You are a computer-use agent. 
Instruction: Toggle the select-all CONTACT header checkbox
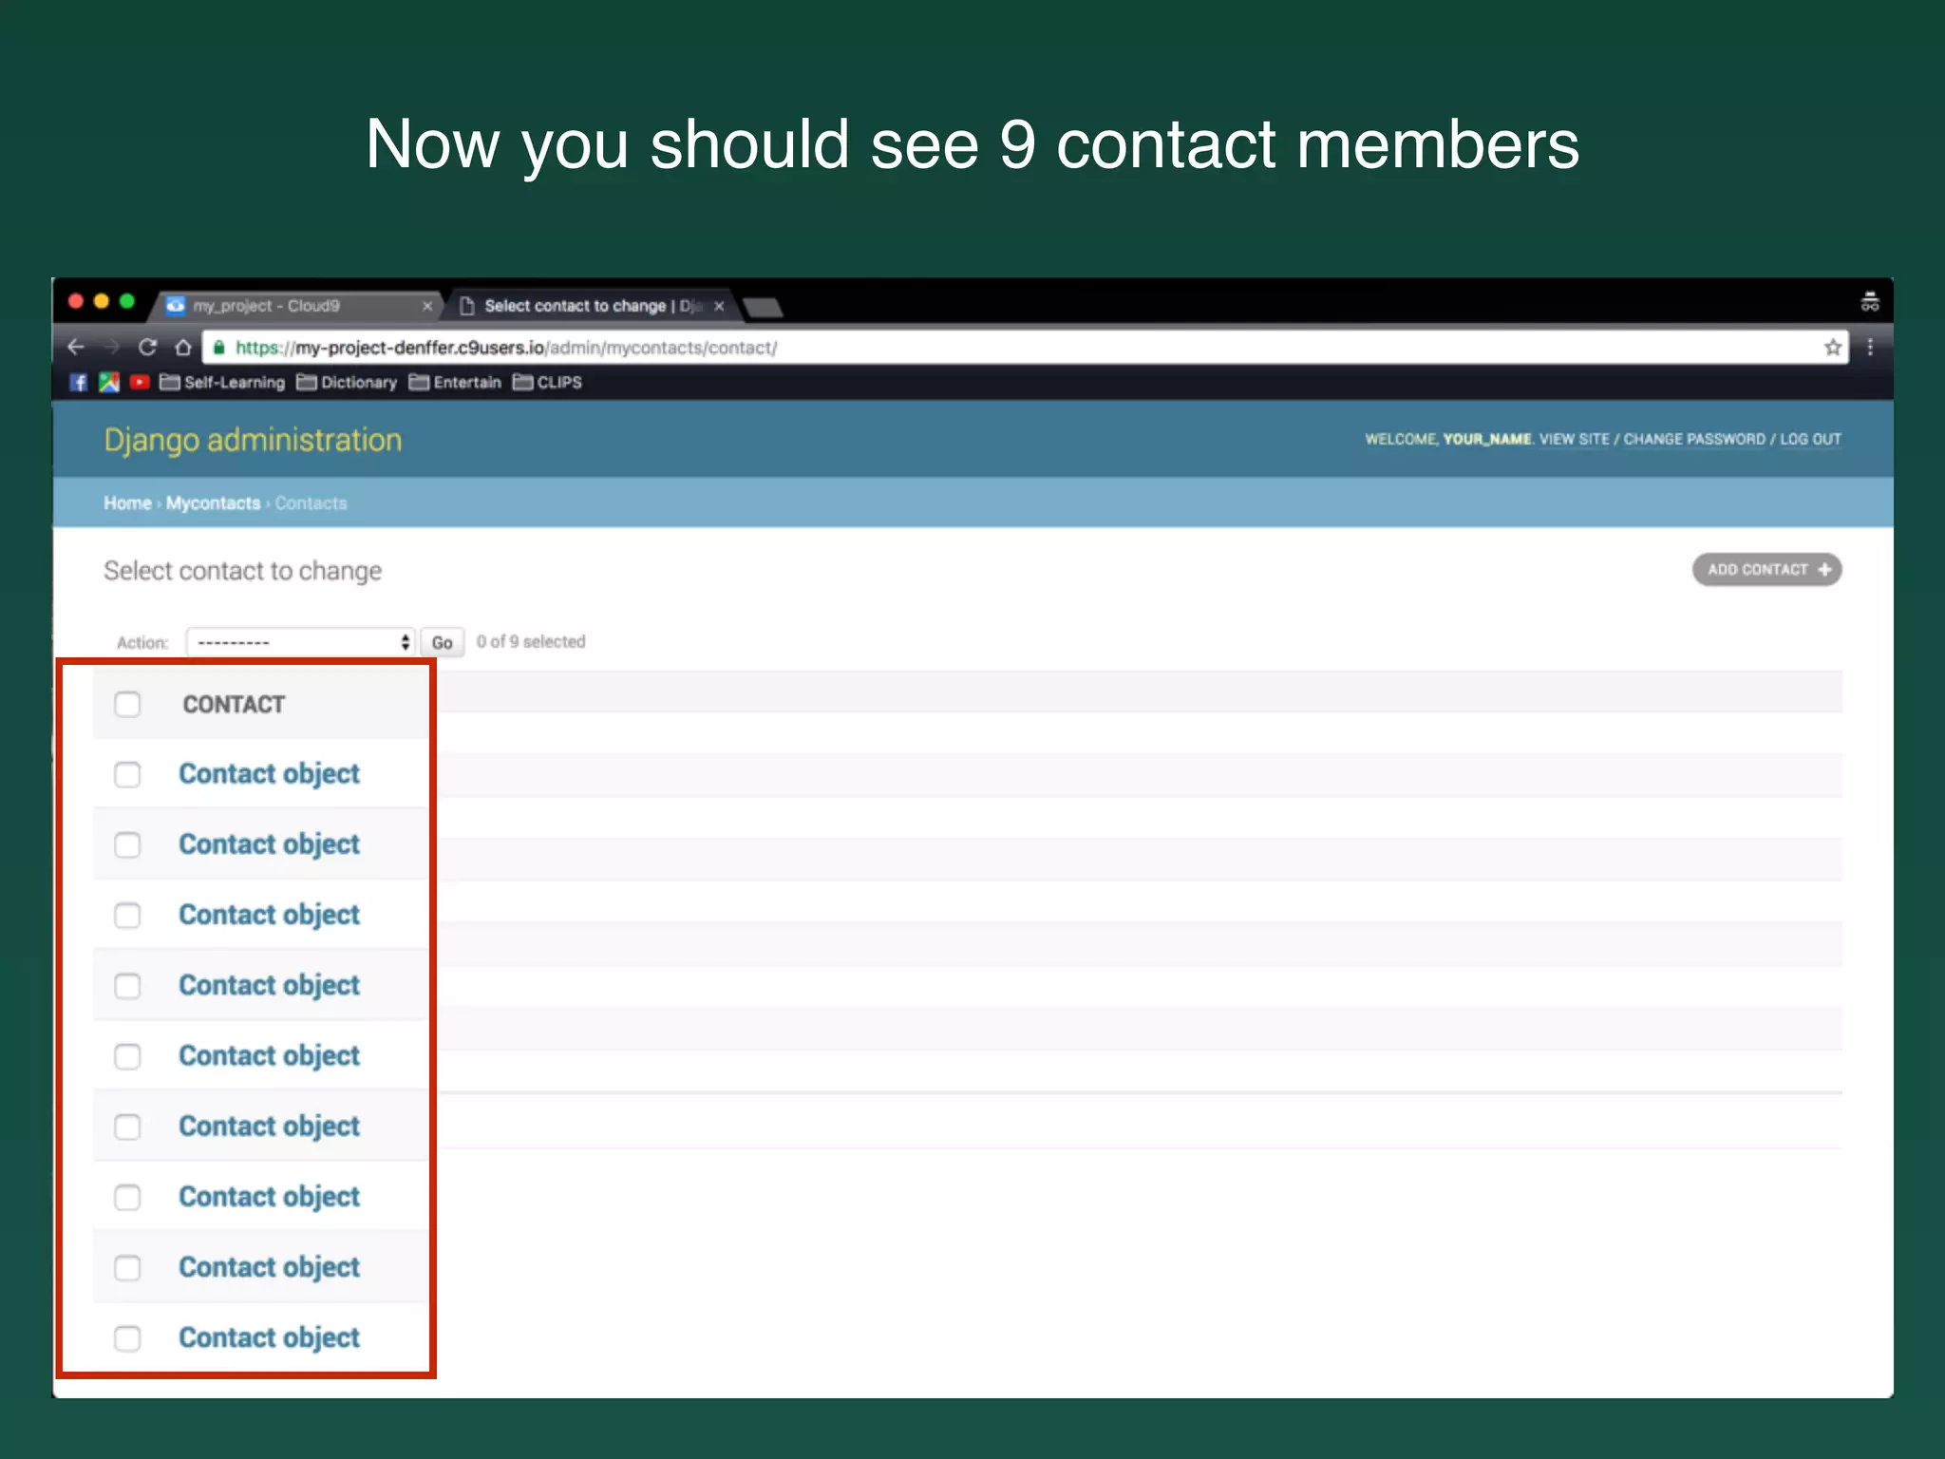tap(127, 704)
